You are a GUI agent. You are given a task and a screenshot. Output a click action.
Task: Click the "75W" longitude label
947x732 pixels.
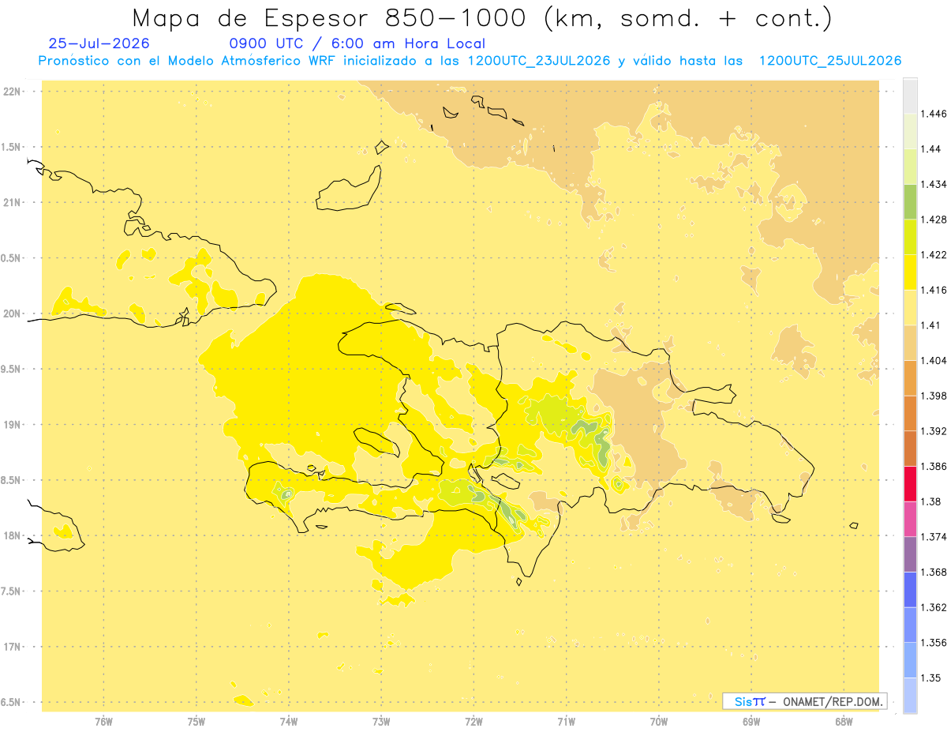[196, 723]
